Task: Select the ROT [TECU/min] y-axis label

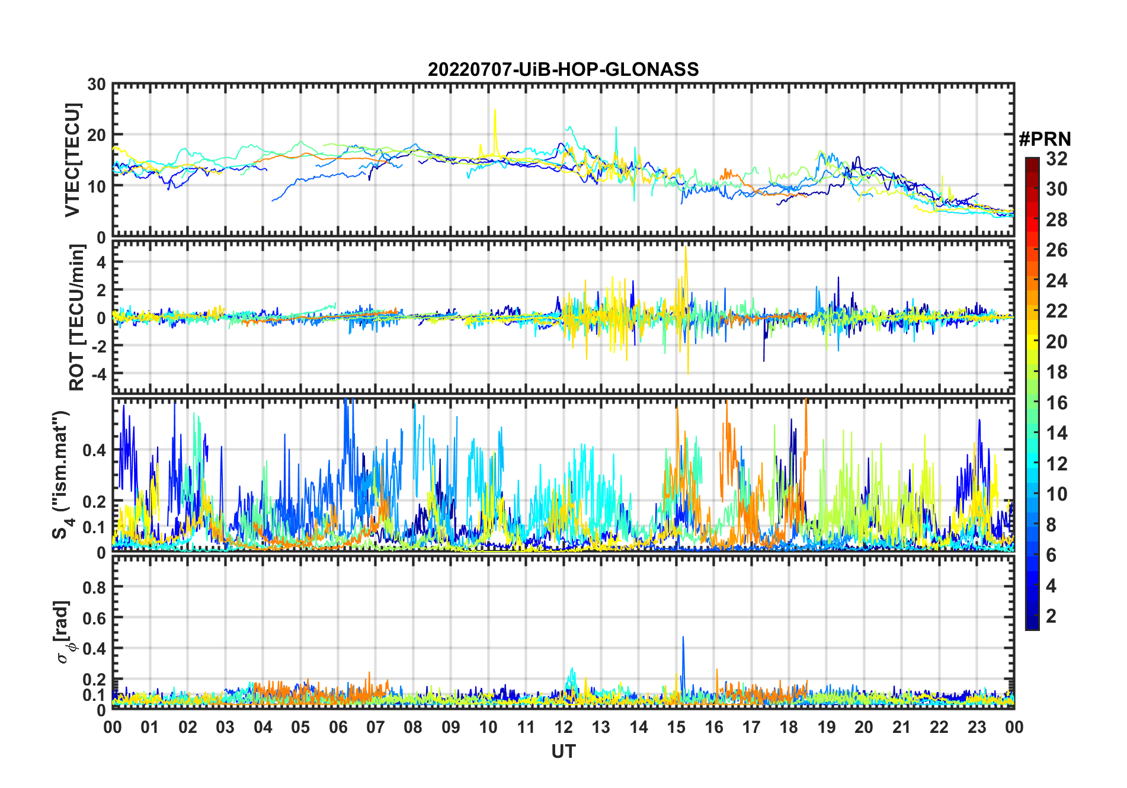Action: 76,318
